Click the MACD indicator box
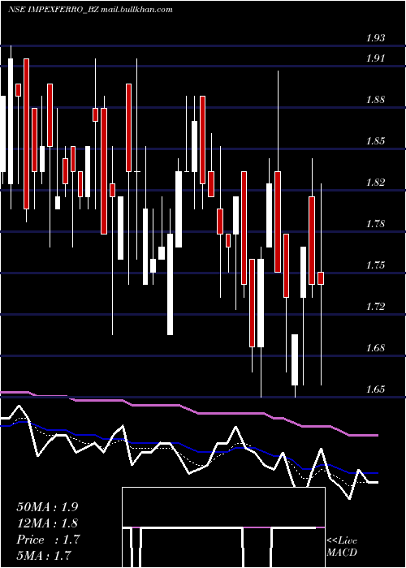Screen dimensions: 406x568 pos(223,527)
